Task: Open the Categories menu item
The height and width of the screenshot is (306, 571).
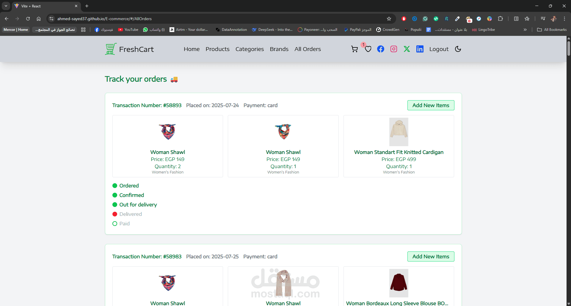Action: 250,49
